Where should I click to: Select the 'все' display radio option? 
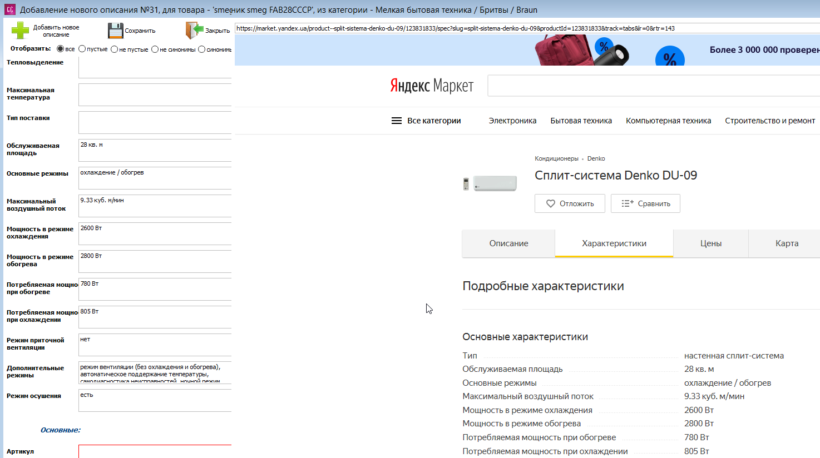(x=61, y=49)
